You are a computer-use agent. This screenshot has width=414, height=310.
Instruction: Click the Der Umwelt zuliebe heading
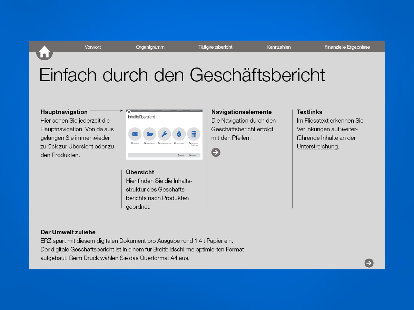pos(68,232)
